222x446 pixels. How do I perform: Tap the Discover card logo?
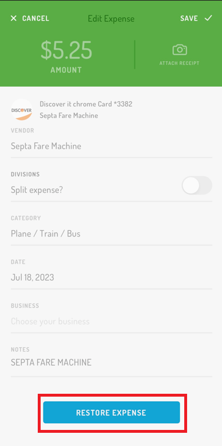(22, 110)
